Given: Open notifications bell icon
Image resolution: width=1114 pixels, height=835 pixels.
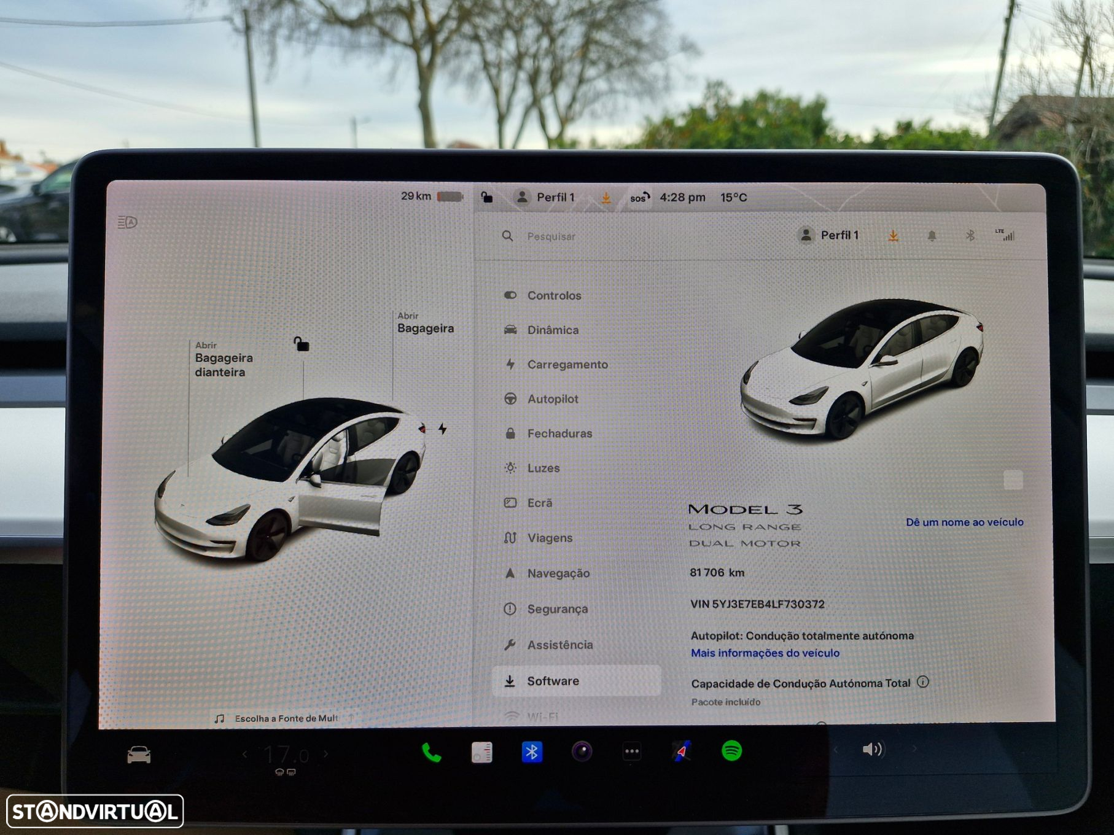Looking at the screenshot, I should coord(932,236).
